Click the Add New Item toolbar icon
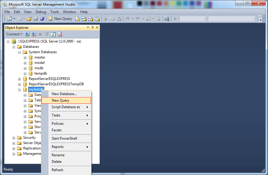 coord(20,19)
